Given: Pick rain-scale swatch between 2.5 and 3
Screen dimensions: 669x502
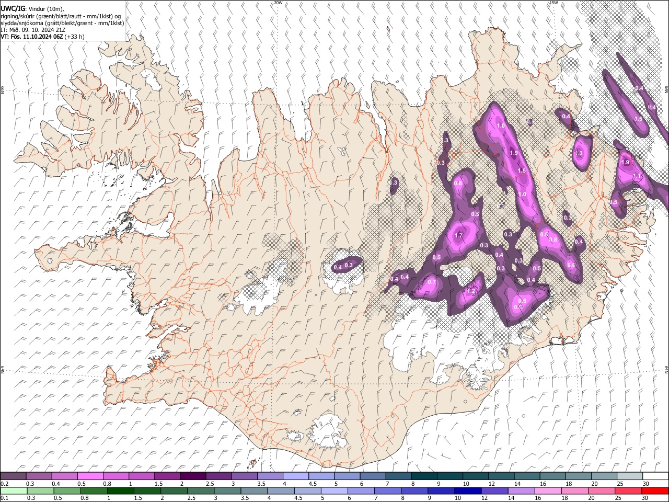Looking at the screenshot, I should (x=201, y=491).
